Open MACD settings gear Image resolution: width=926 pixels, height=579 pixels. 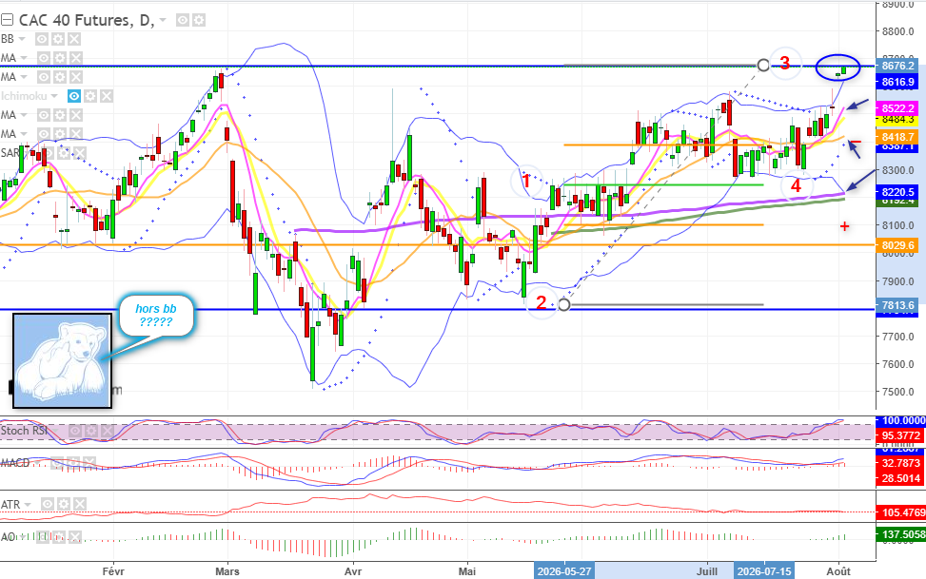(73, 463)
